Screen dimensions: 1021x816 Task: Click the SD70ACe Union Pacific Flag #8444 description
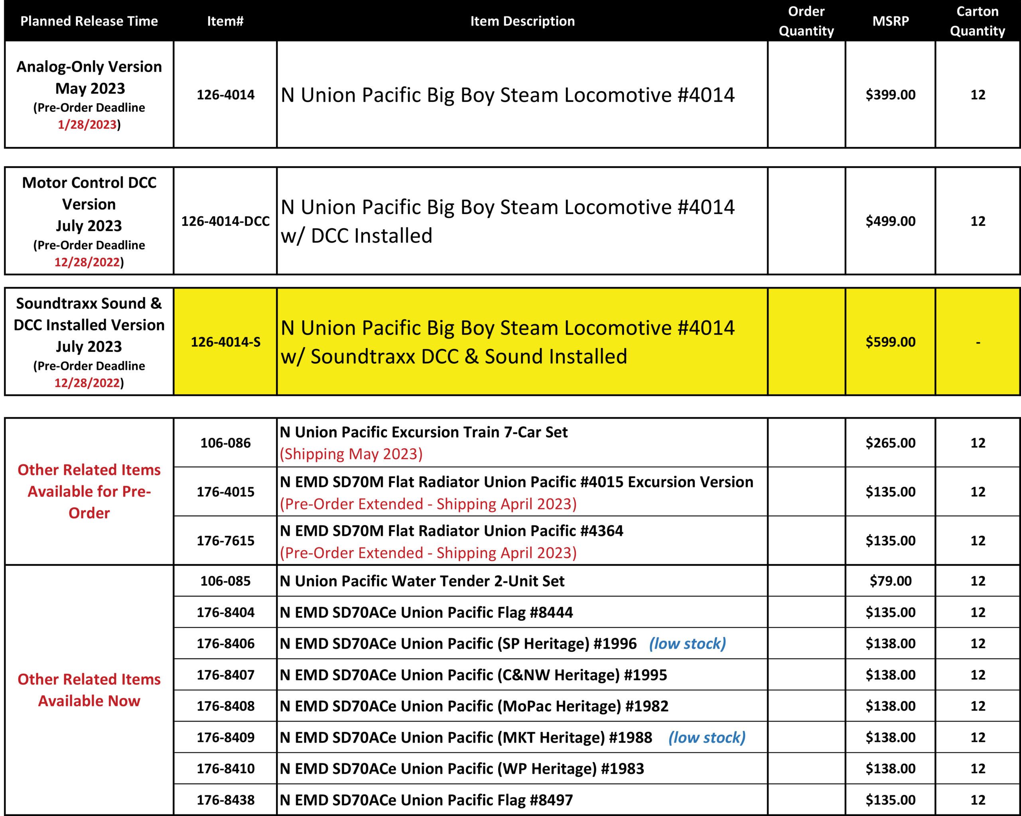[x=426, y=612]
